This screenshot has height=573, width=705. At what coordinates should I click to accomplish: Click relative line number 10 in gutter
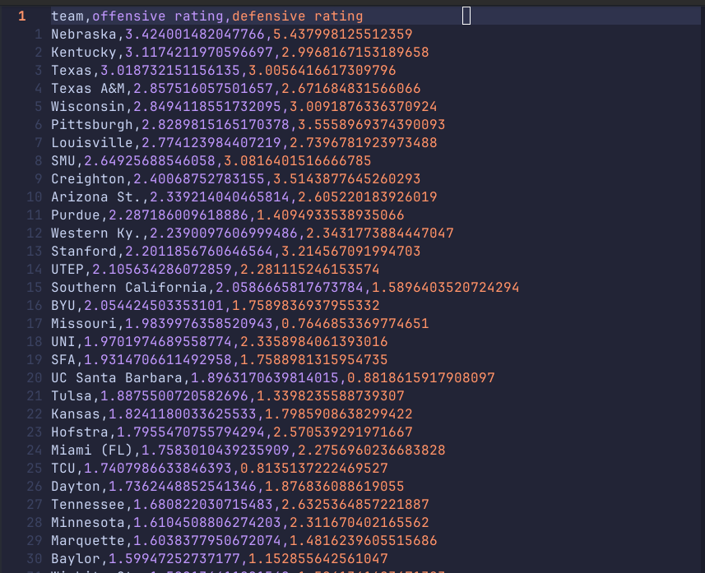click(x=35, y=196)
